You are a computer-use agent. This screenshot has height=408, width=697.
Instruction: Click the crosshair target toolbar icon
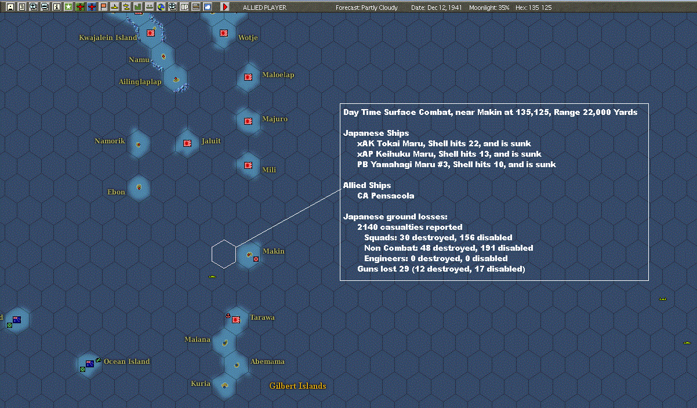(172, 7)
